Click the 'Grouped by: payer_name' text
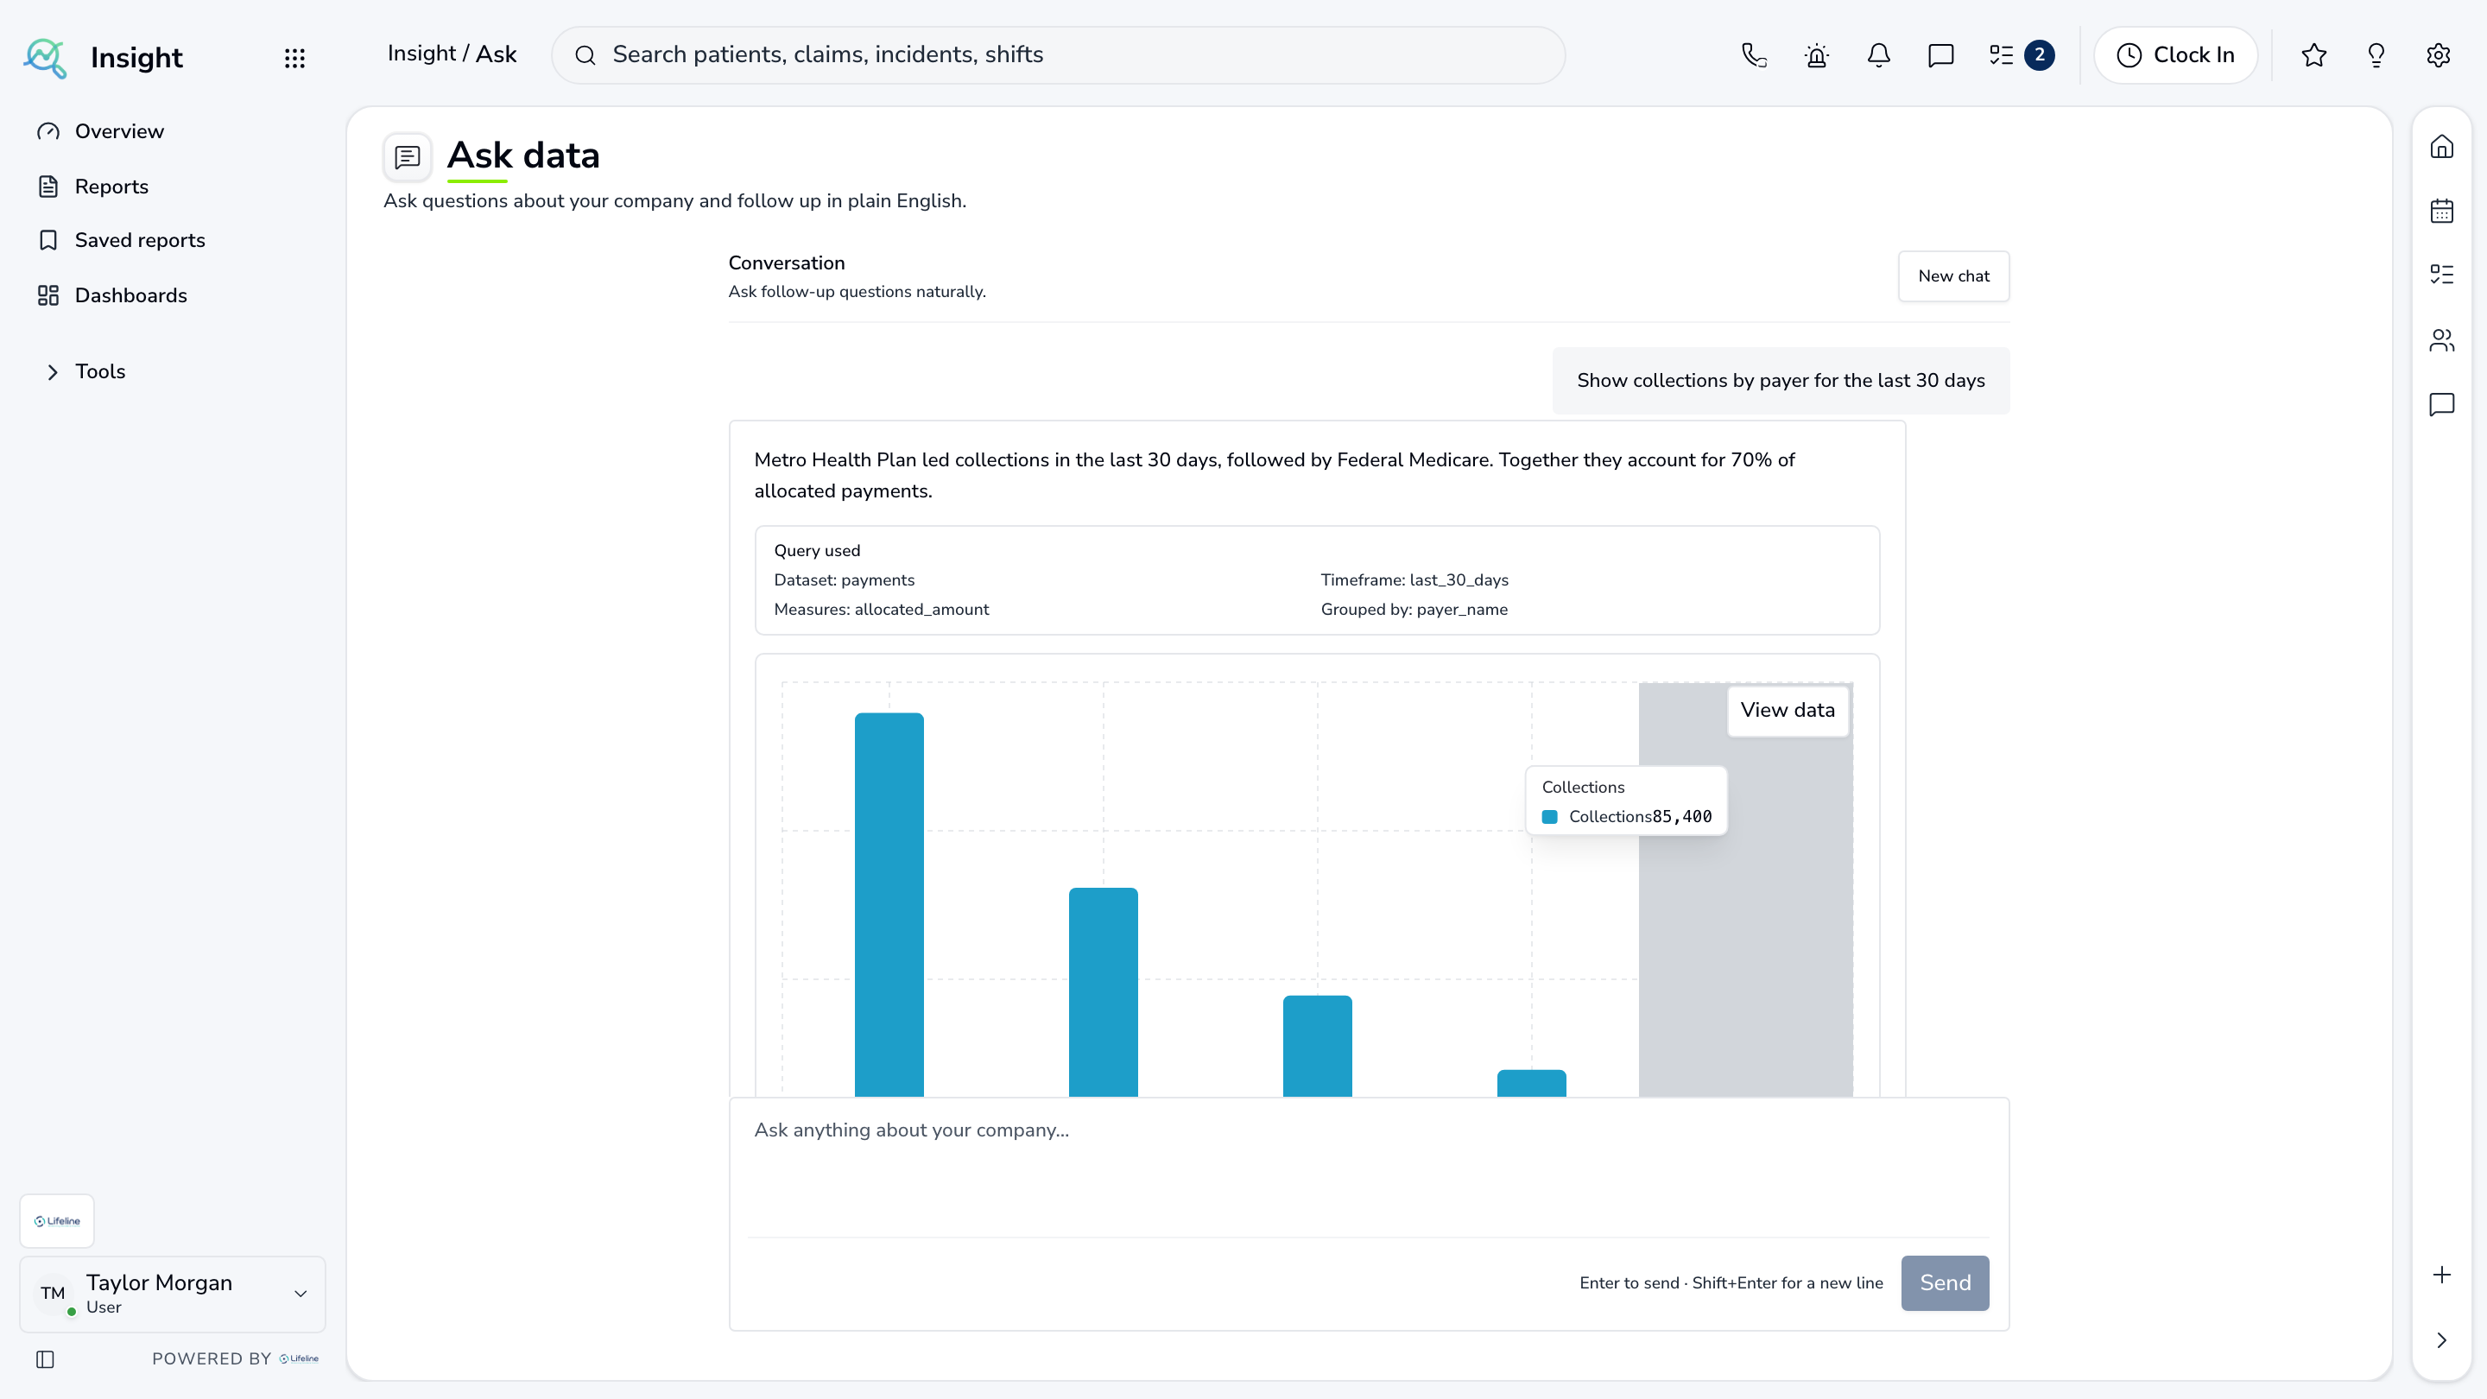Screen dimensions: 2487x1399 point(1414,609)
